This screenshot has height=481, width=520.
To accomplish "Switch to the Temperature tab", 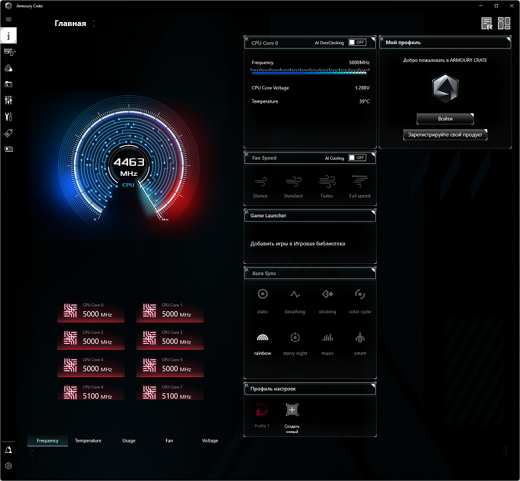I will tap(88, 440).
